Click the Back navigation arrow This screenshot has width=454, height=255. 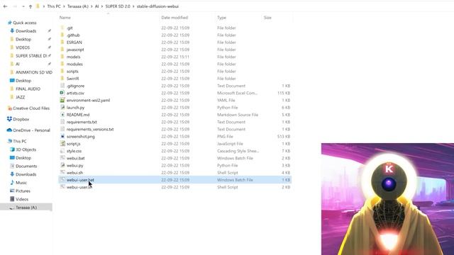5,6
